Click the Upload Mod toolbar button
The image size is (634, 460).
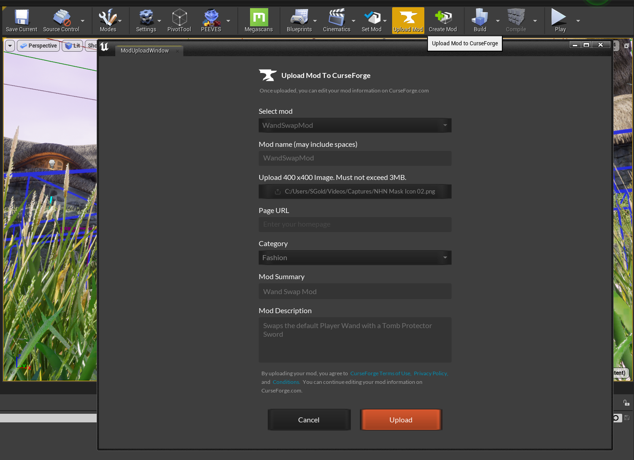408,21
